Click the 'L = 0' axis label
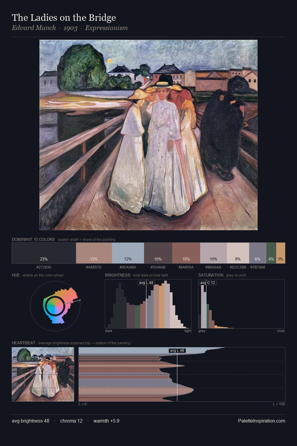 point(83,404)
